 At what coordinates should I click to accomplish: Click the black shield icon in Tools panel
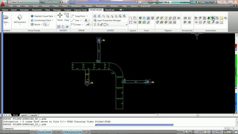click(140, 18)
